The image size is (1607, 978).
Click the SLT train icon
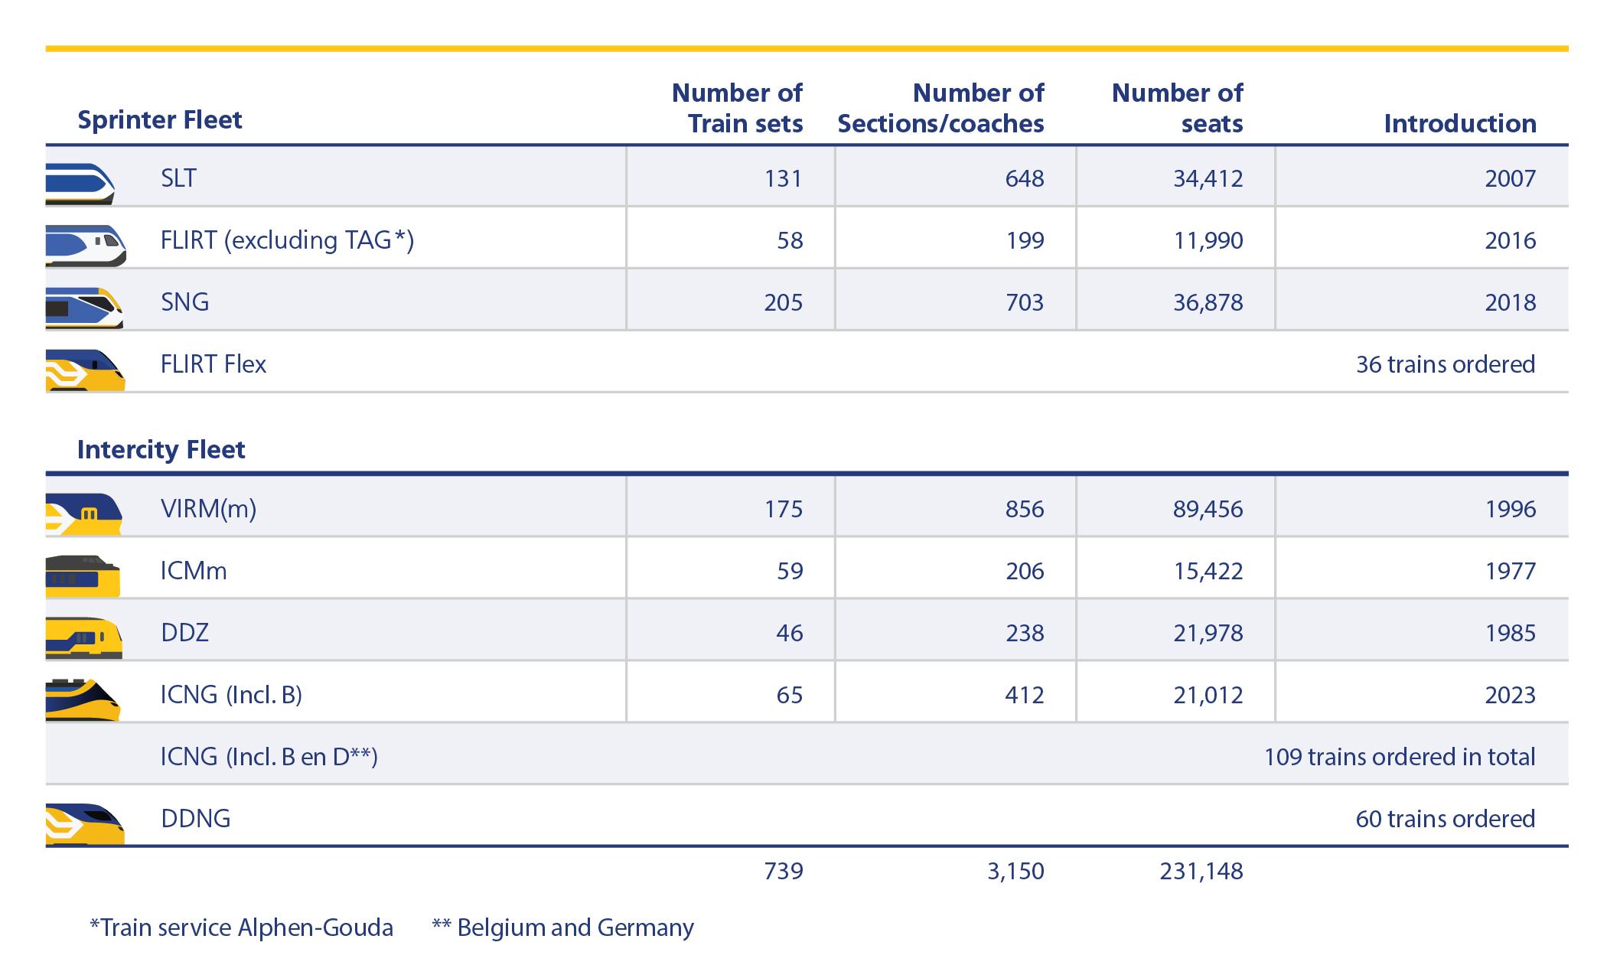pos(80,183)
